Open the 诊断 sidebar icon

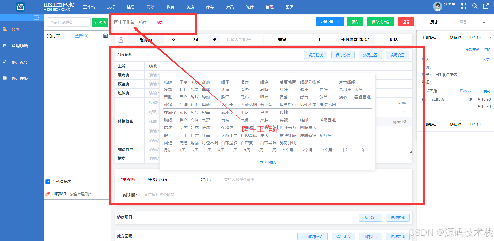tap(5, 29)
